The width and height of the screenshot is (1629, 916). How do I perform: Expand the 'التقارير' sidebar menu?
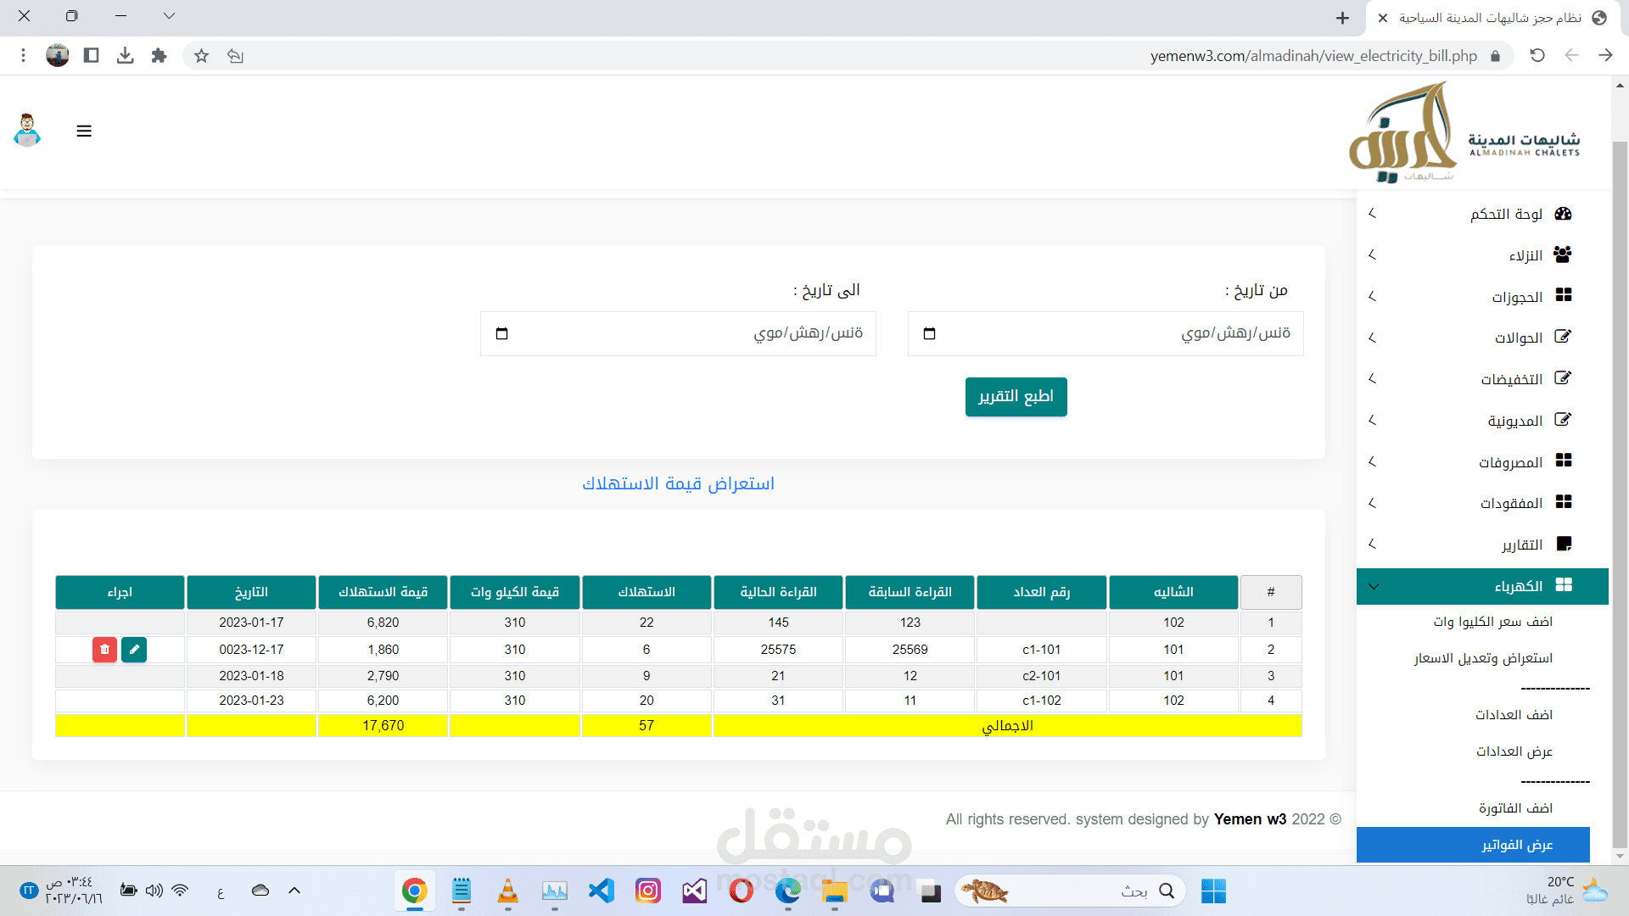pos(1521,545)
